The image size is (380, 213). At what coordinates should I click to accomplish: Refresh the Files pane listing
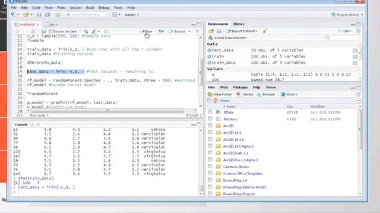[358, 95]
